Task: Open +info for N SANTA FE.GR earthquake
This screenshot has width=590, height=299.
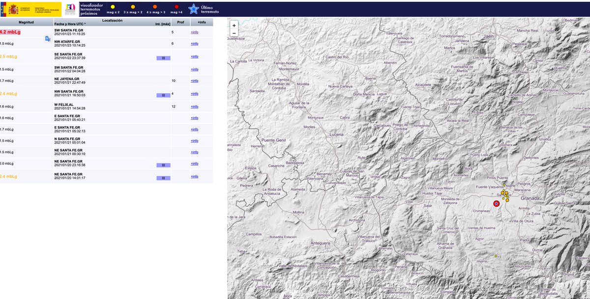Action: [195, 140]
